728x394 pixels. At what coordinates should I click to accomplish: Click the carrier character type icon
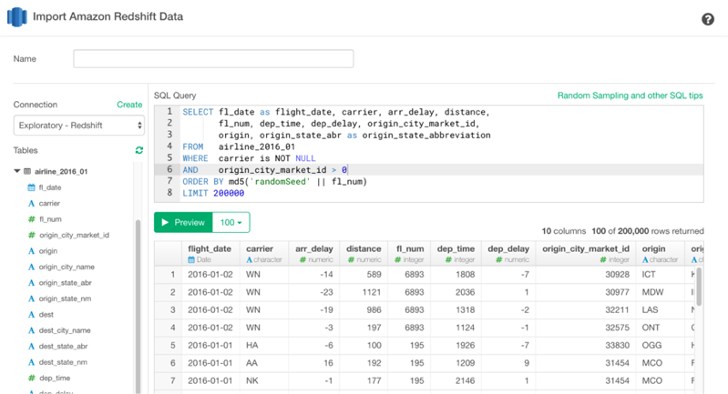[31, 204]
